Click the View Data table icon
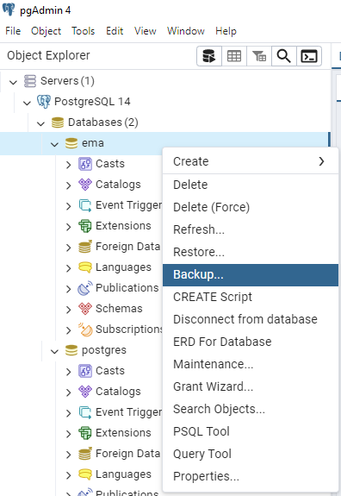This screenshot has width=341, height=496. [x=234, y=56]
